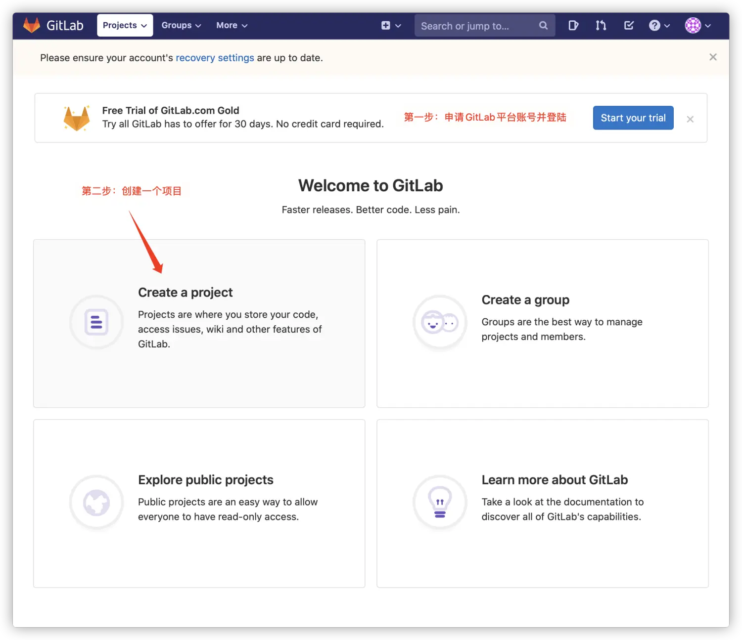Open the More menu in navbar
This screenshot has height=640, width=742.
(x=232, y=25)
